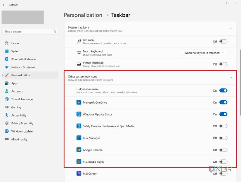This screenshot has width=241, height=182.
Task: Open the Bluetooth & devices settings page
Action: 24,59
